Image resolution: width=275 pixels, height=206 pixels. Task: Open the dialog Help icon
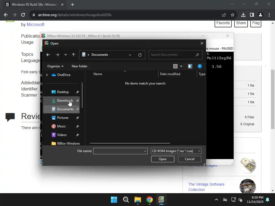tap(200, 66)
